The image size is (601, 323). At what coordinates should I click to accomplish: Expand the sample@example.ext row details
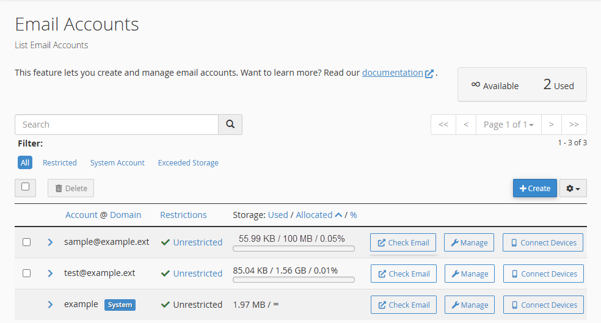[50, 242]
